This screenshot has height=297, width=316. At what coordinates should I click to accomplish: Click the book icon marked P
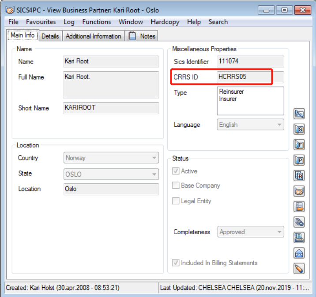point(299,160)
